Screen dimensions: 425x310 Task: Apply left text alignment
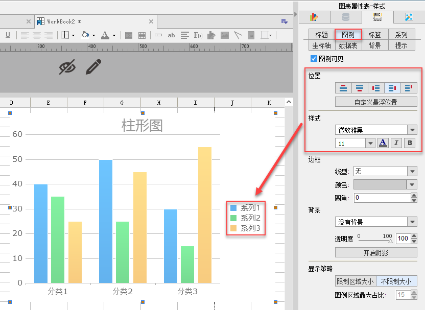[x=25, y=35]
